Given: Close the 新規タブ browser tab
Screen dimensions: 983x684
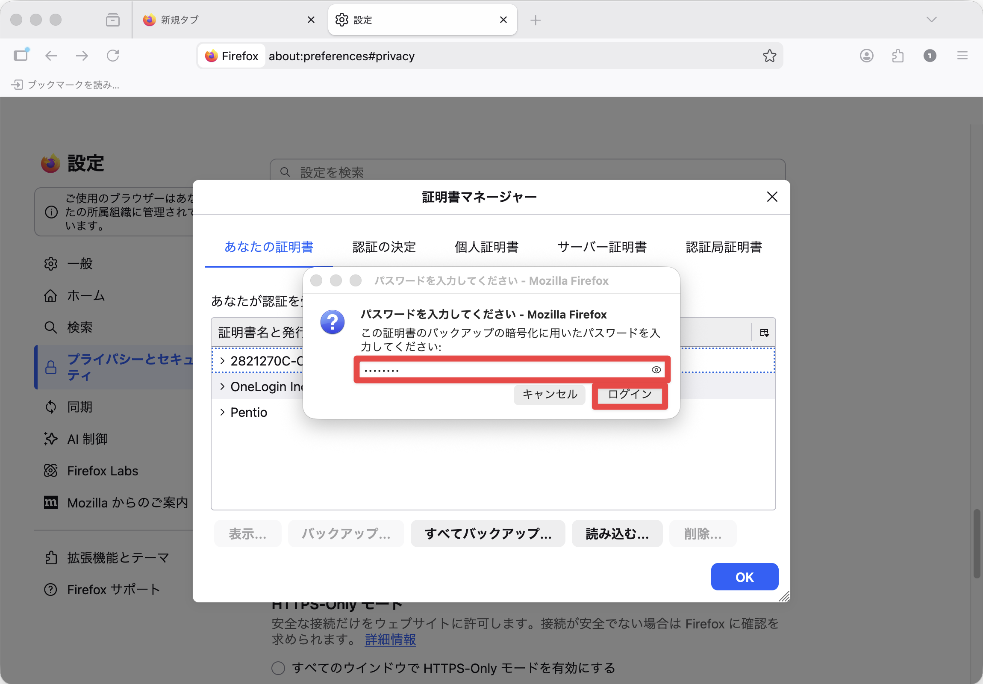Looking at the screenshot, I should click(311, 20).
